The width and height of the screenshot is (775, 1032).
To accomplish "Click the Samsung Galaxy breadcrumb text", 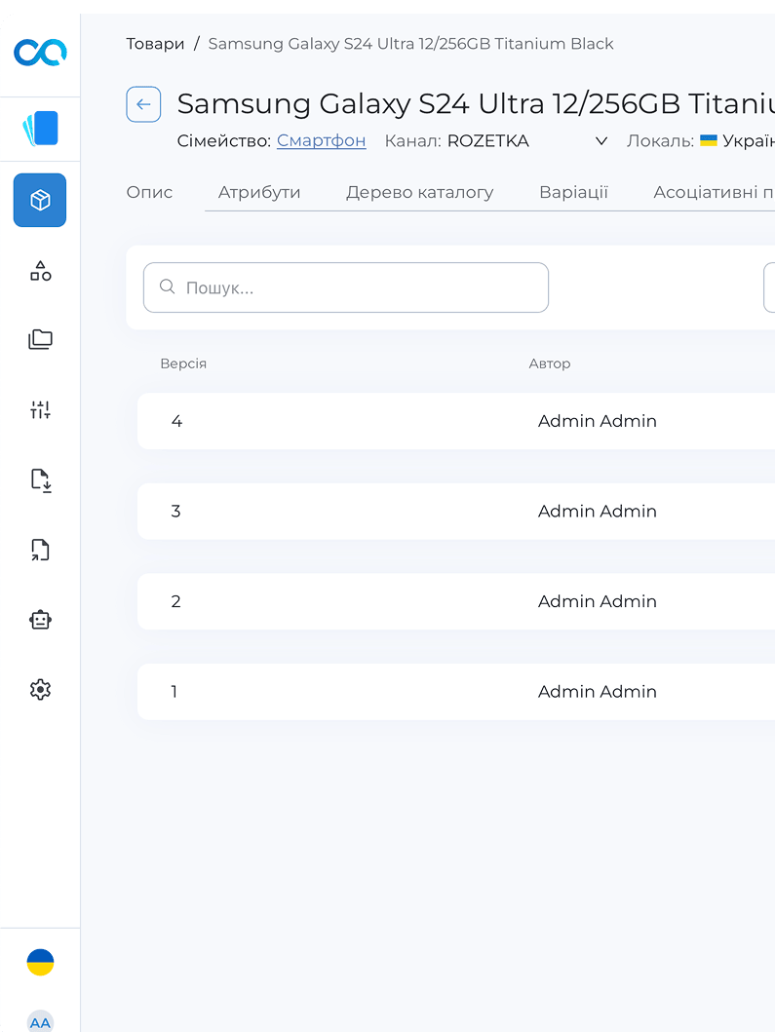I will click(x=410, y=44).
